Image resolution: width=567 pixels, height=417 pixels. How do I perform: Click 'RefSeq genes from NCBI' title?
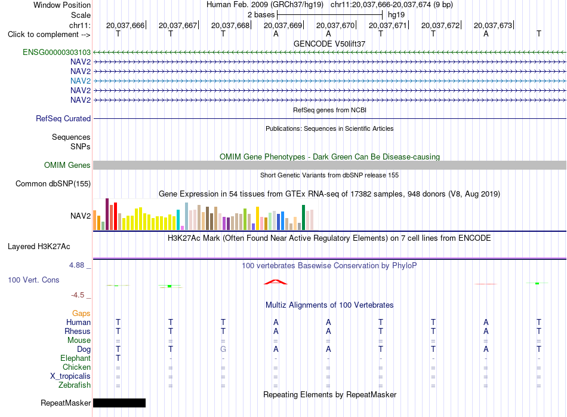pyautogui.click(x=329, y=110)
